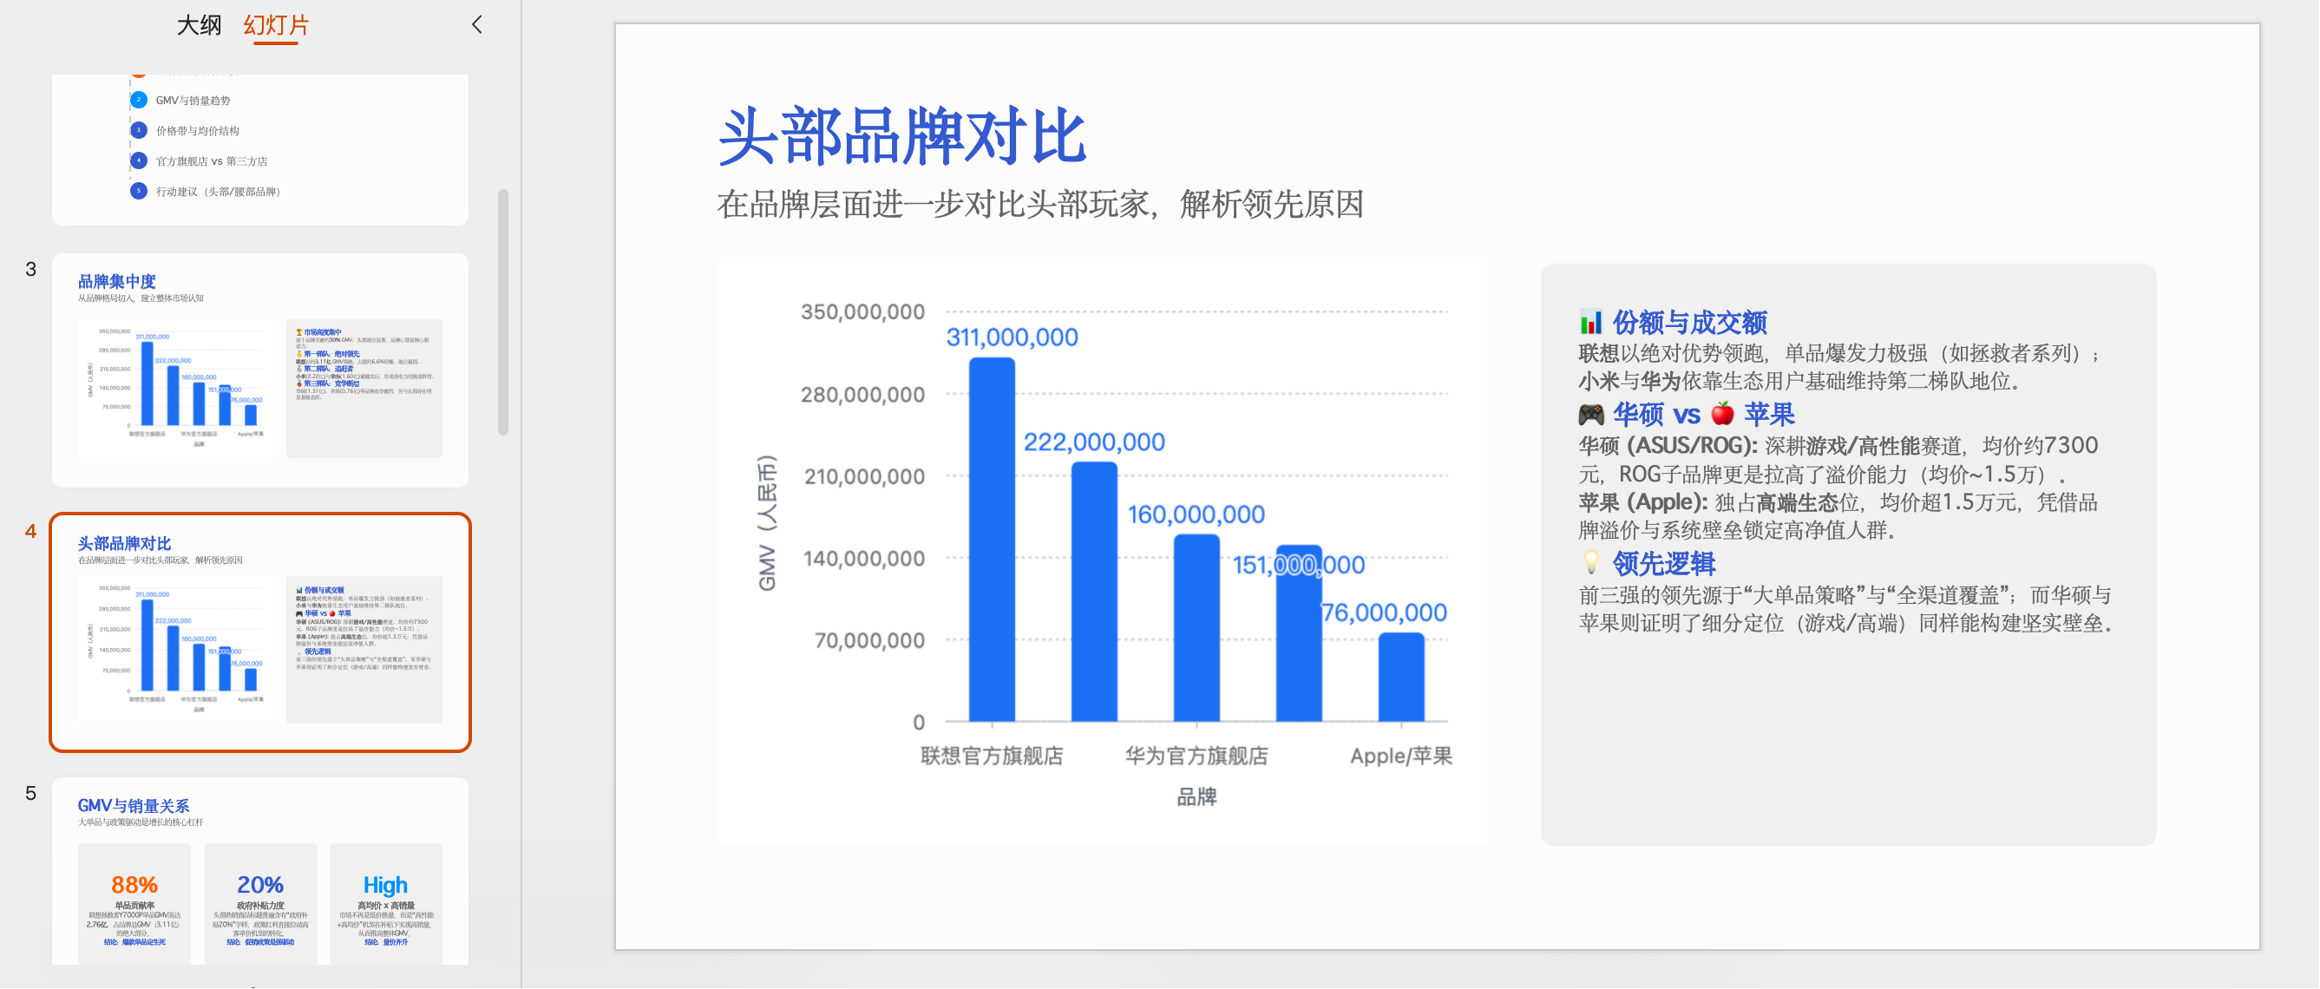The image size is (2320, 989).
Task: Click the tallest 311,000,000 chart bar
Action: click(992, 540)
